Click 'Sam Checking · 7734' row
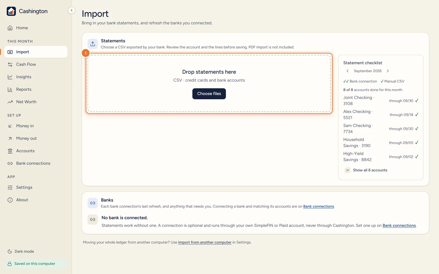Viewport: 439px width, 274px height. pos(381,128)
